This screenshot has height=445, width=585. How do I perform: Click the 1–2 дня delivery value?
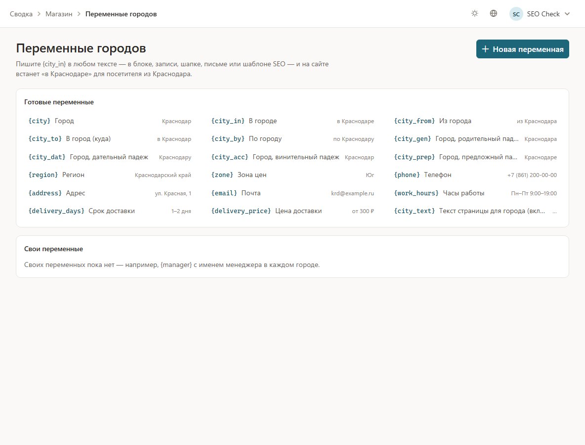click(x=181, y=211)
